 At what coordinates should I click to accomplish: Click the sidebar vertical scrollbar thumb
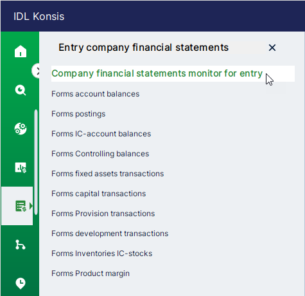36,162
